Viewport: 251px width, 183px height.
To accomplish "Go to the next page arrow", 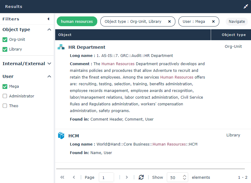I will click(127, 177).
